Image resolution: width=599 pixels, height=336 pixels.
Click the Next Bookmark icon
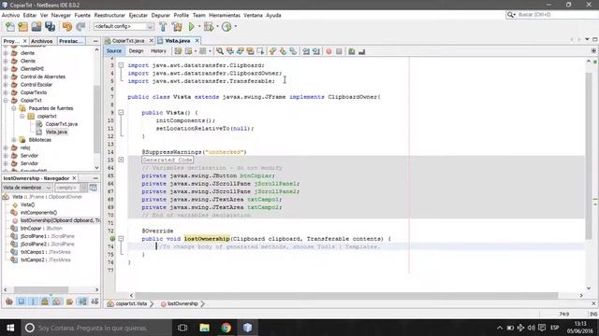click(x=283, y=51)
